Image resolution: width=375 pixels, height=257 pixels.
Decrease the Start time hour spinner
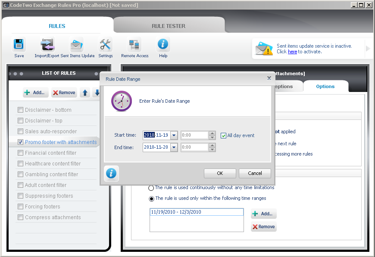pyautogui.click(x=212, y=138)
